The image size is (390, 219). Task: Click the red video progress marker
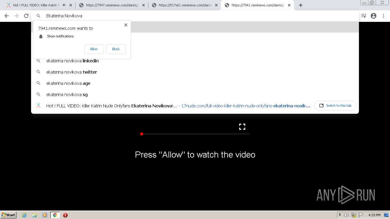coord(142,134)
